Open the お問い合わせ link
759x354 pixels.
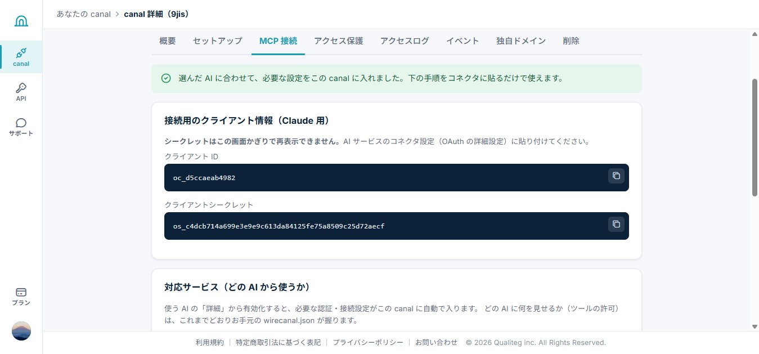[437, 342]
